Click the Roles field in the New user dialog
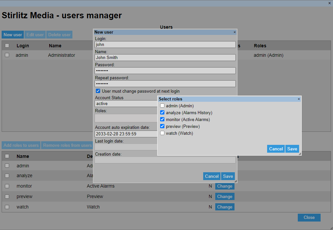The width and height of the screenshot is (333, 230). tap(126, 118)
